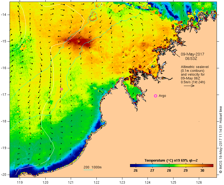Viewport: 224px width, 185px height.
Task: Click the '-14' latitude axis label
Action: [4, 15]
